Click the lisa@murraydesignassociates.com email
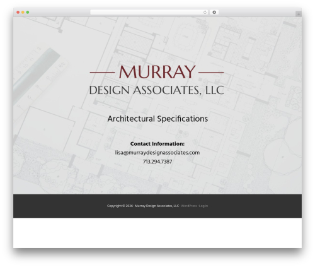 click(x=157, y=153)
